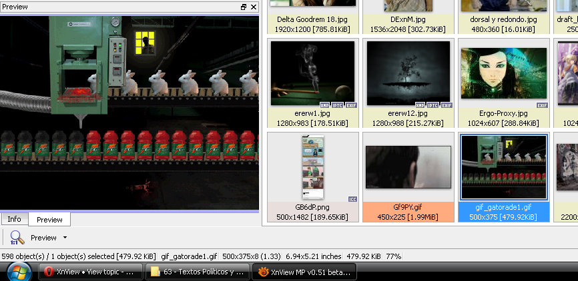This screenshot has width=578, height=281.
Task: Click the 6.94x5.21 inches status entry
Action: 314,256
